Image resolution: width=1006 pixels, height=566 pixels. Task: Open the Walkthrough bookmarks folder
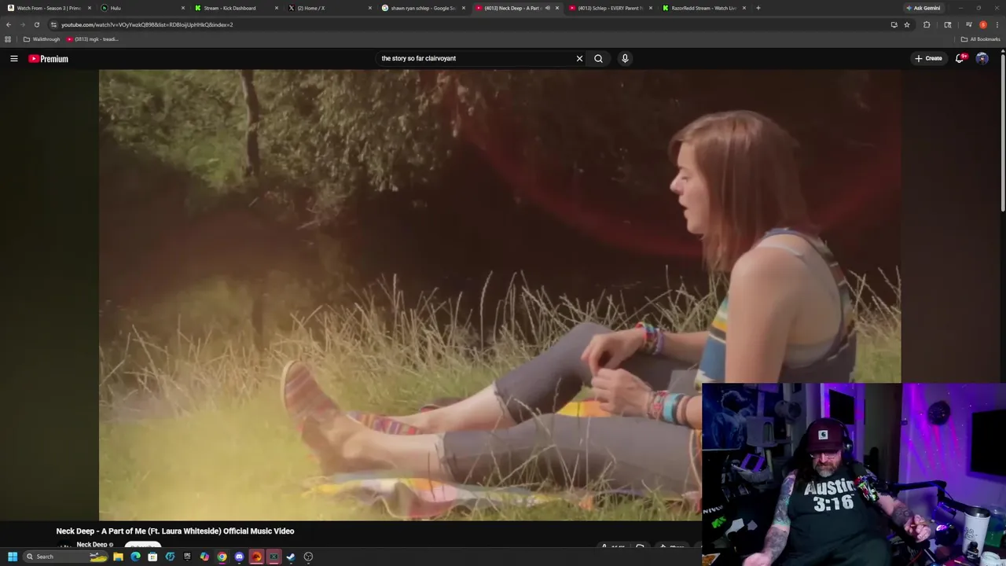pyautogui.click(x=42, y=39)
